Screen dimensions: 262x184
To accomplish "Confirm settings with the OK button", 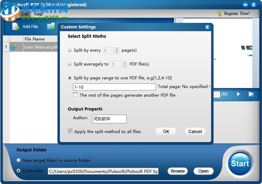I will [166, 131].
